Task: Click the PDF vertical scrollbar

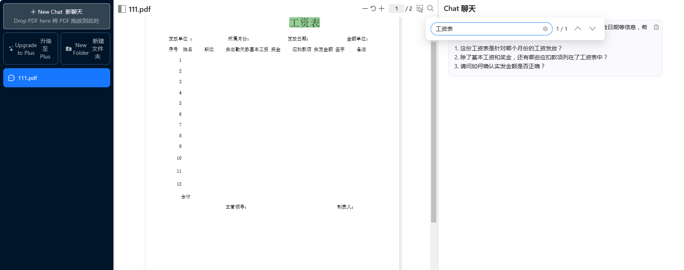Action: (x=433, y=130)
